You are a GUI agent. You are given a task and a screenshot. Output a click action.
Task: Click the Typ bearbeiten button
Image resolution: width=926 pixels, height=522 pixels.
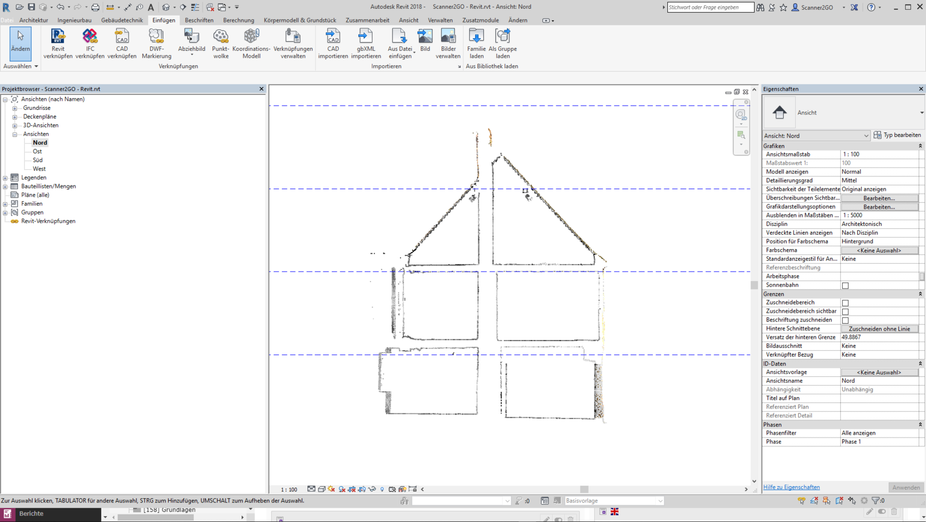pyautogui.click(x=897, y=135)
